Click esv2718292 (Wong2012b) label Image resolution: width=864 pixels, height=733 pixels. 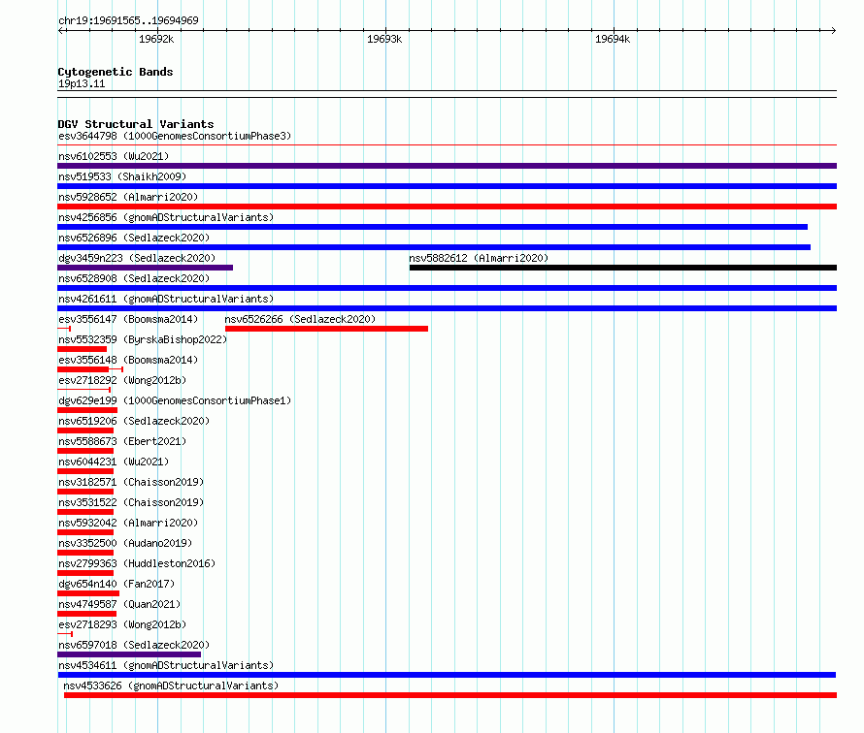click(122, 380)
